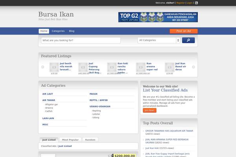
Task: Open jual ikan Bawal air deras title
Action: 181,66
